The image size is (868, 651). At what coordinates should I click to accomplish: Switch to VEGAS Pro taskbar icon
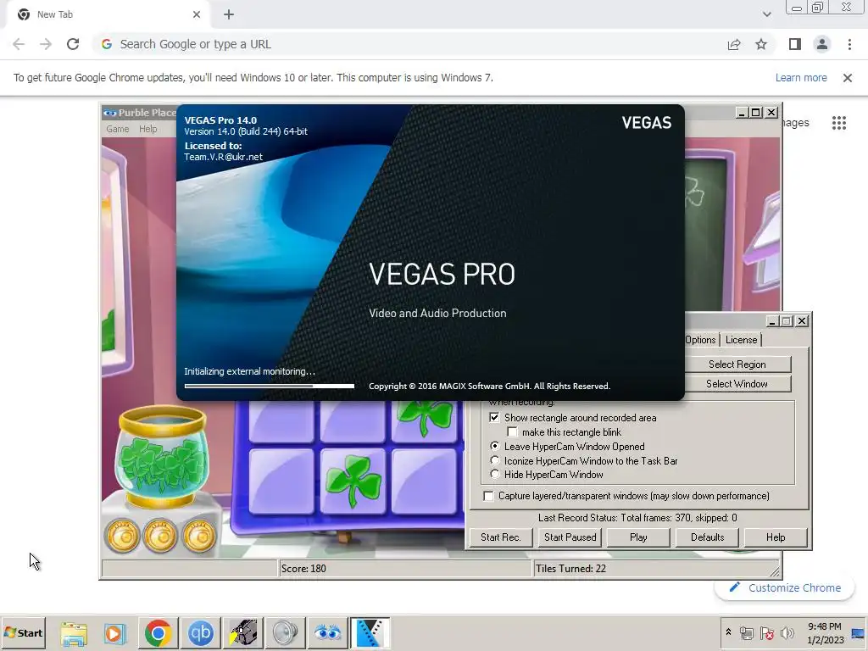[370, 632]
